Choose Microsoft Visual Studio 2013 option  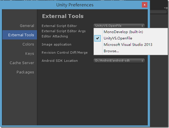pyautogui.click(x=128, y=45)
